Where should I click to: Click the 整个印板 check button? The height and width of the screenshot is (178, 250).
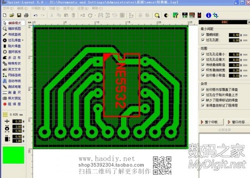point(212,122)
